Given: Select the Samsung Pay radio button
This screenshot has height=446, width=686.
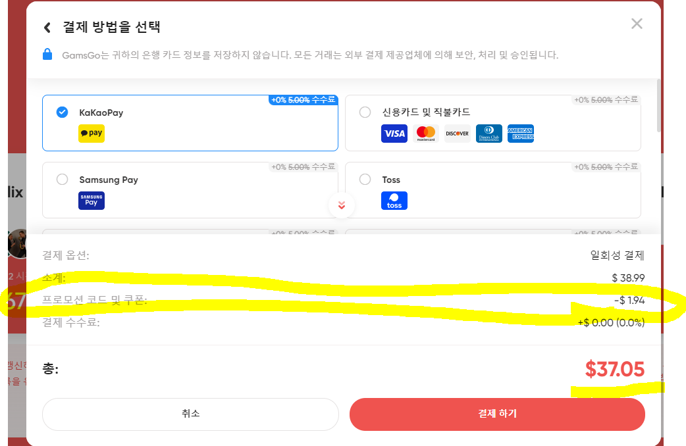Looking at the screenshot, I should [x=62, y=180].
